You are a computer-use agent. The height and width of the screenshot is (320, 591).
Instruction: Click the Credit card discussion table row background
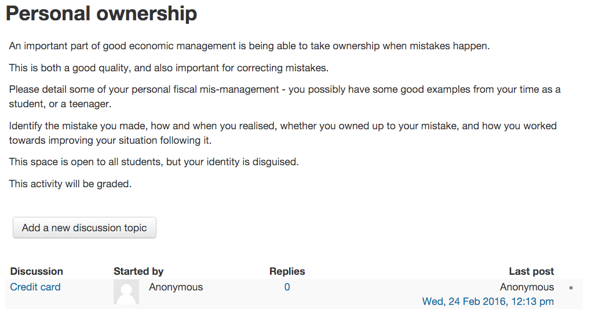pos(294,294)
